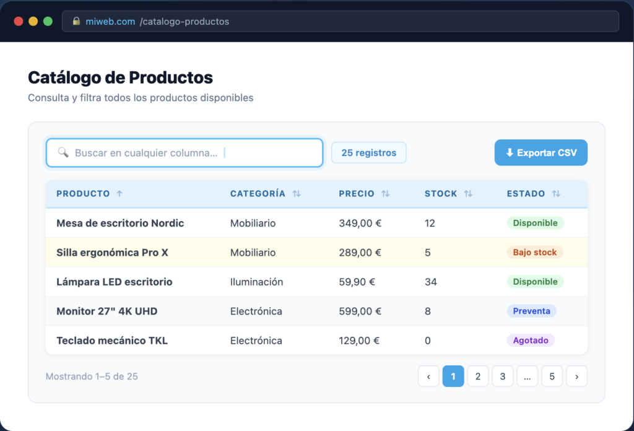Click the sort icon next to Categoría

[297, 194]
